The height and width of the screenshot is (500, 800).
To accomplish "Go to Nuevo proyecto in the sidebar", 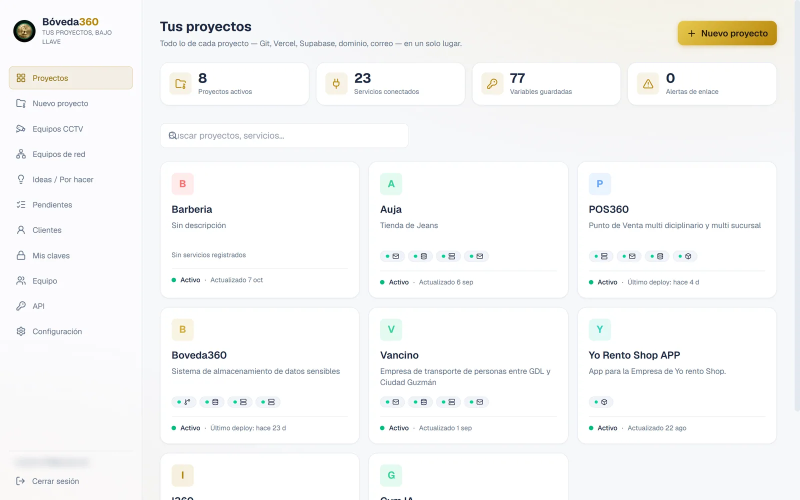I will click(71, 103).
